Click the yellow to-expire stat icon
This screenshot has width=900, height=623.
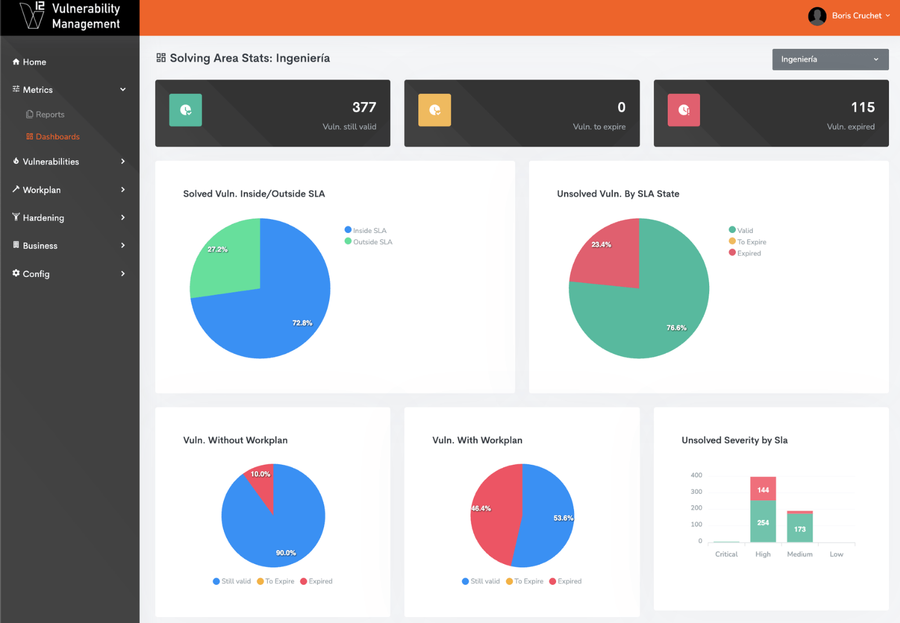point(434,110)
